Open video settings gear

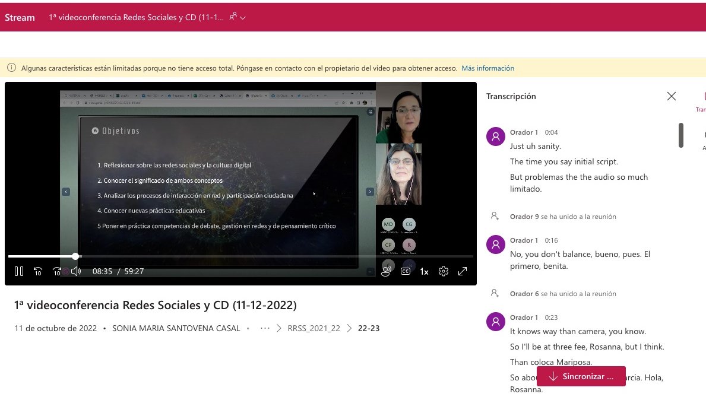[444, 271]
